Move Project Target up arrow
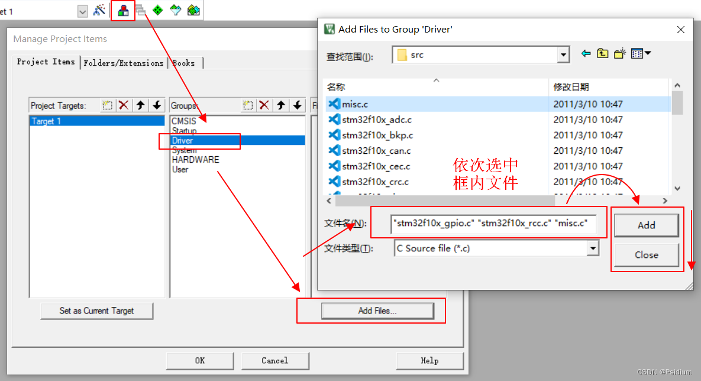Screen dimensions: 701x381 click(140, 105)
